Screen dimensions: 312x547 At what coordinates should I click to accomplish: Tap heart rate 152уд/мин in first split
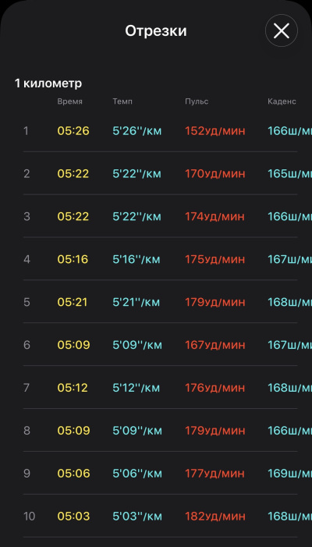pyautogui.click(x=215, y=131)
